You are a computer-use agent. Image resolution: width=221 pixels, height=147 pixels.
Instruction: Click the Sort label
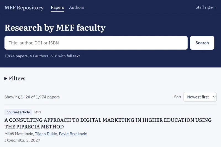click(178, 97)
